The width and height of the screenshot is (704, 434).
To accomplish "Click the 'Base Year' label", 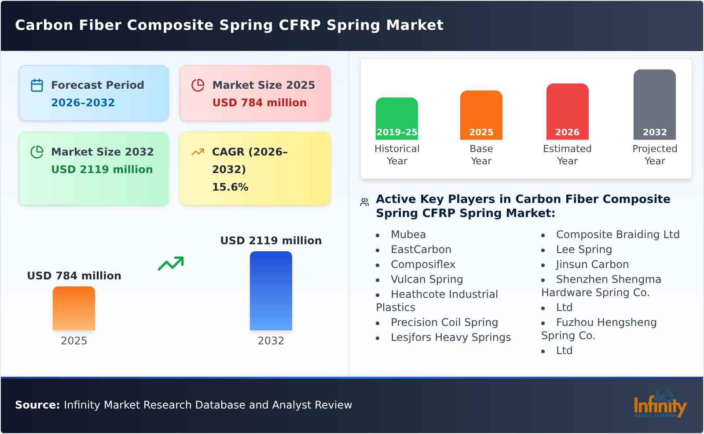I will click(481, 155).
